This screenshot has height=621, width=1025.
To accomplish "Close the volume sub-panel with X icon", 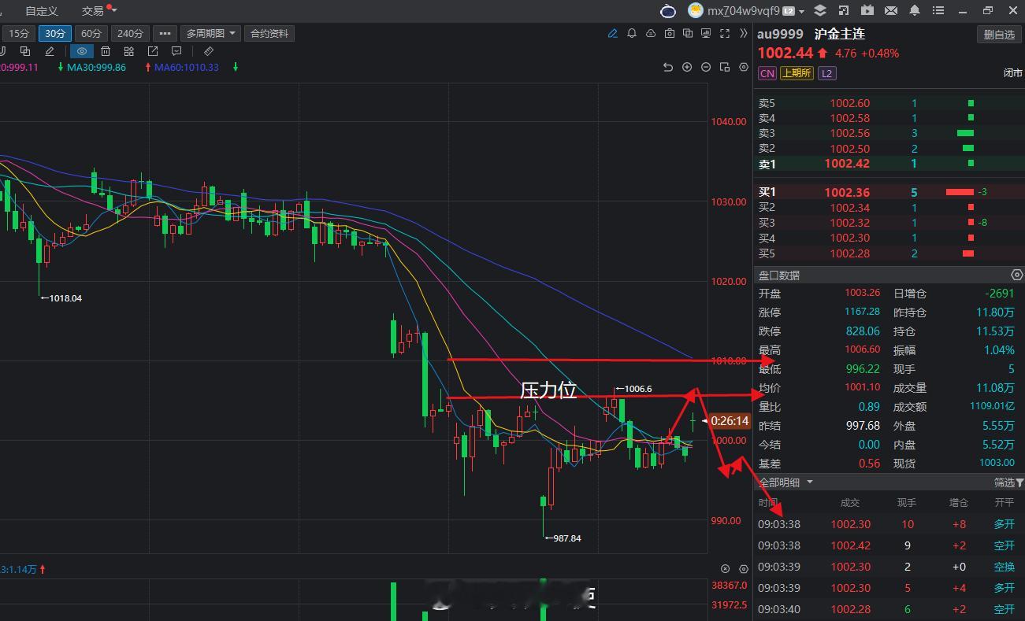I will click(726, 568).
